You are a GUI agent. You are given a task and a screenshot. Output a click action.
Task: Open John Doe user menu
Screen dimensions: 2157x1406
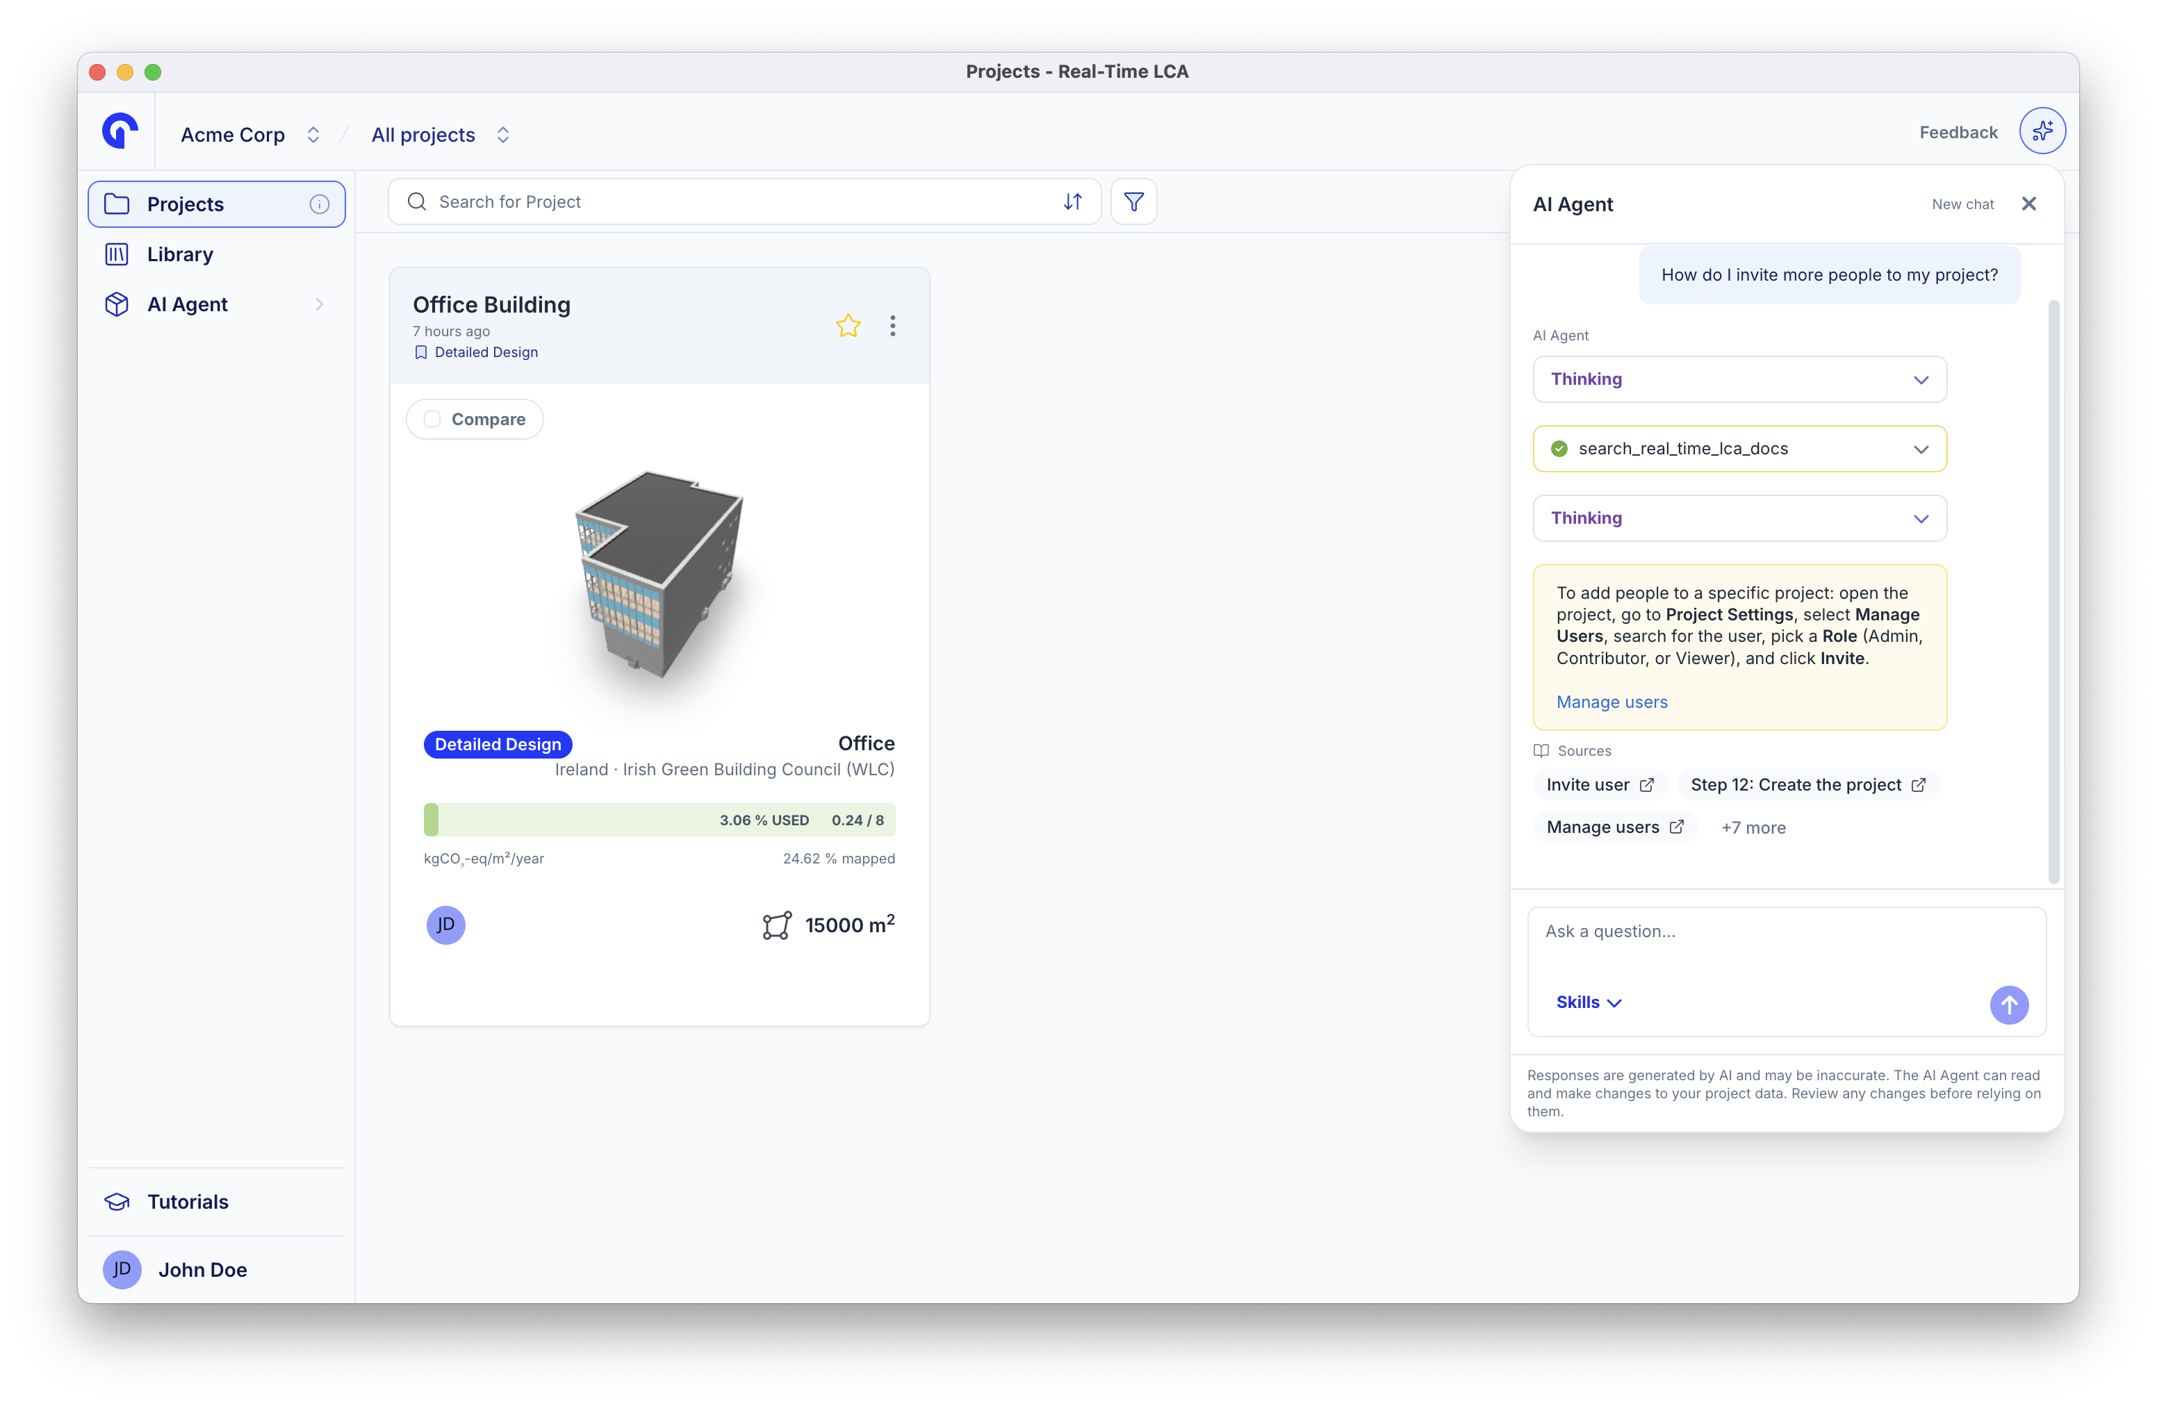(215, 1269)
